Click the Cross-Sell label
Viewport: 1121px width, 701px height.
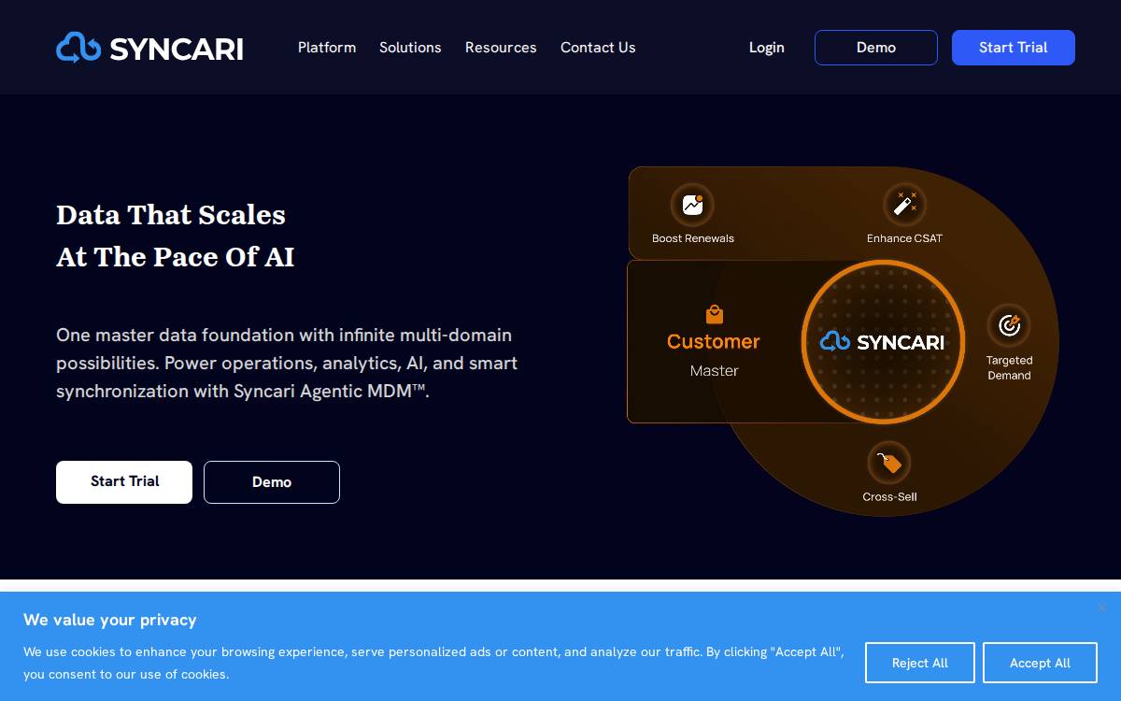(x=889, y=497)
